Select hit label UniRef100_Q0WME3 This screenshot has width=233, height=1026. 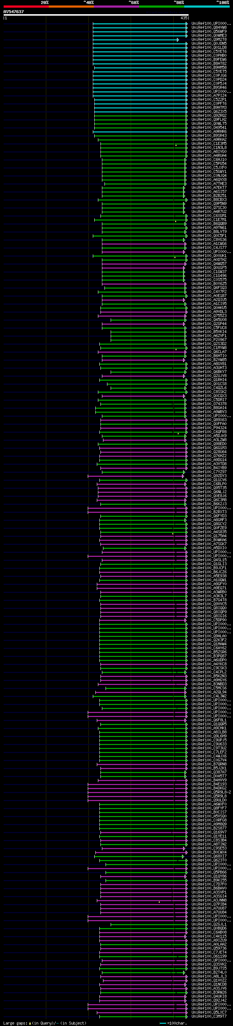209,35
